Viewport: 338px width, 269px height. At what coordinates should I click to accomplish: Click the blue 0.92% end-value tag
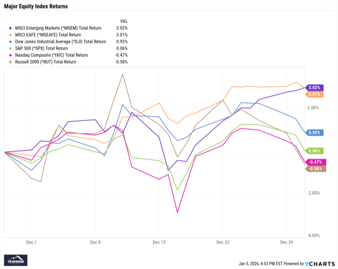[x=316, y=133]
